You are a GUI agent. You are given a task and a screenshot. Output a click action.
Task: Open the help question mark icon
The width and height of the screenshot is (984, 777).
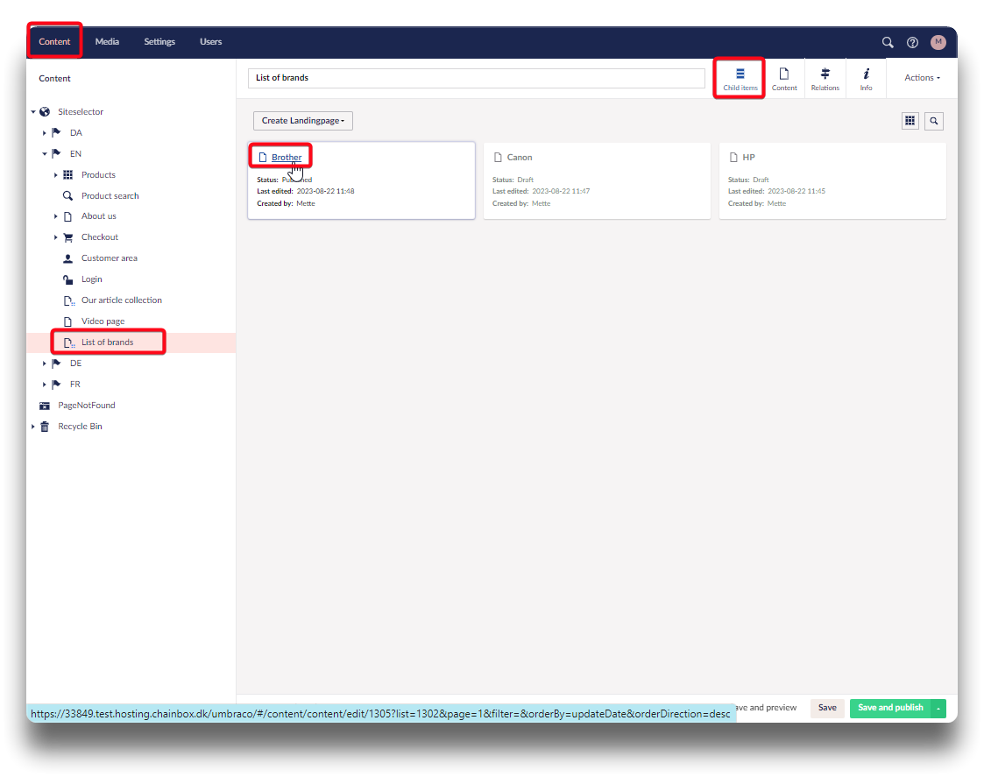[912, 42]
